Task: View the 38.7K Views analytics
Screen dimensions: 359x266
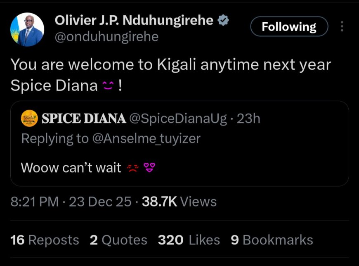Action: pos(179,202)
